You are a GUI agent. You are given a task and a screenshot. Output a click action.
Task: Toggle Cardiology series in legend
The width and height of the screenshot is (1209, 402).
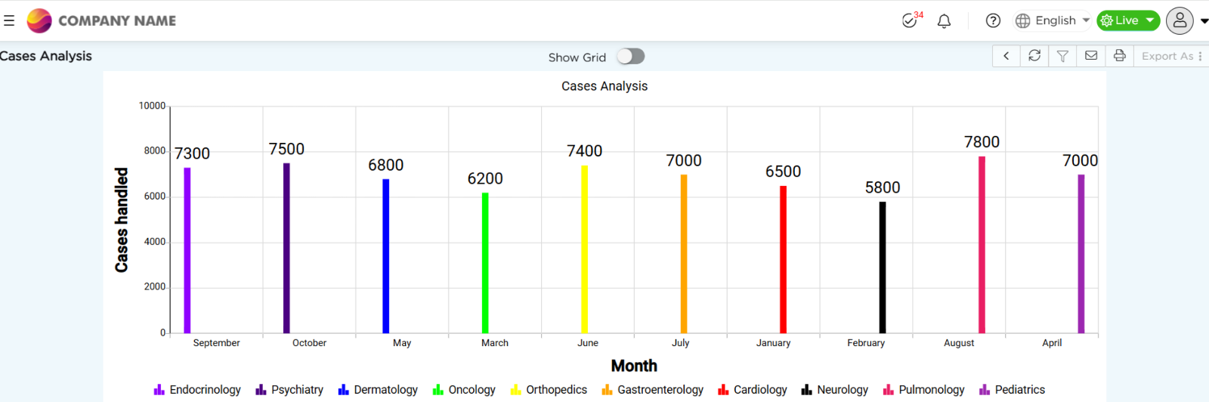point(753,390)
